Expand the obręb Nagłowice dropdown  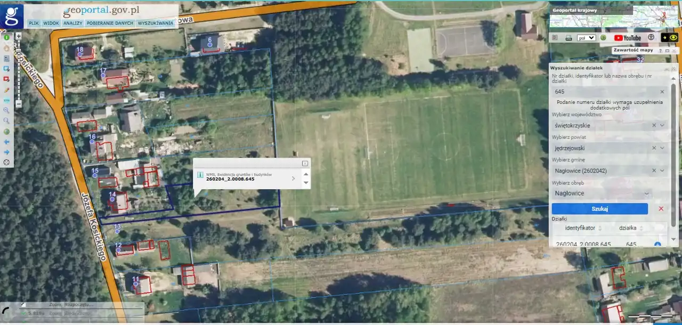click(x=647, y=193)
